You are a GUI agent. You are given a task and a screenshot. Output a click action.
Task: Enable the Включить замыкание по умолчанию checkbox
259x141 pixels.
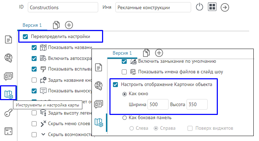[124, 61]
